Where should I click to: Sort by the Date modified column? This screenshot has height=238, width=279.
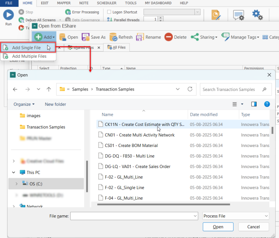[x=204, y=115]
